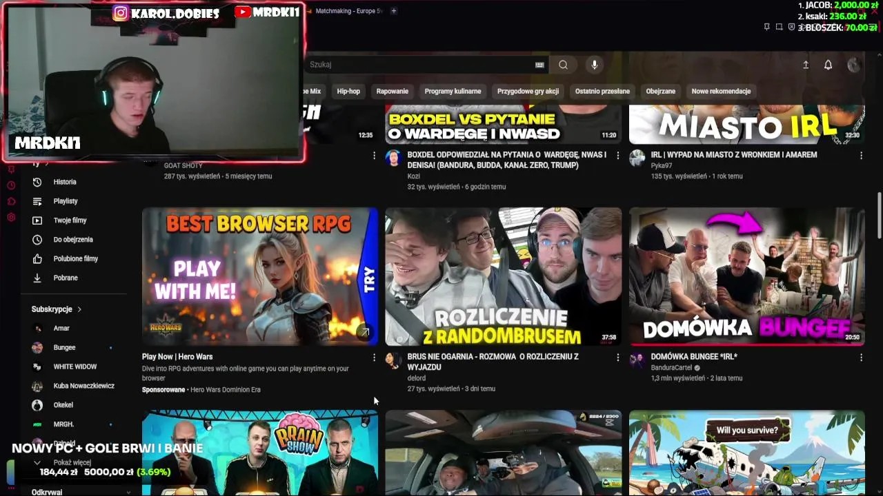Open options menu for IRL WYPAD NA MIASTO video
This screenshot has height=496, width=883.
click(861, 156)
